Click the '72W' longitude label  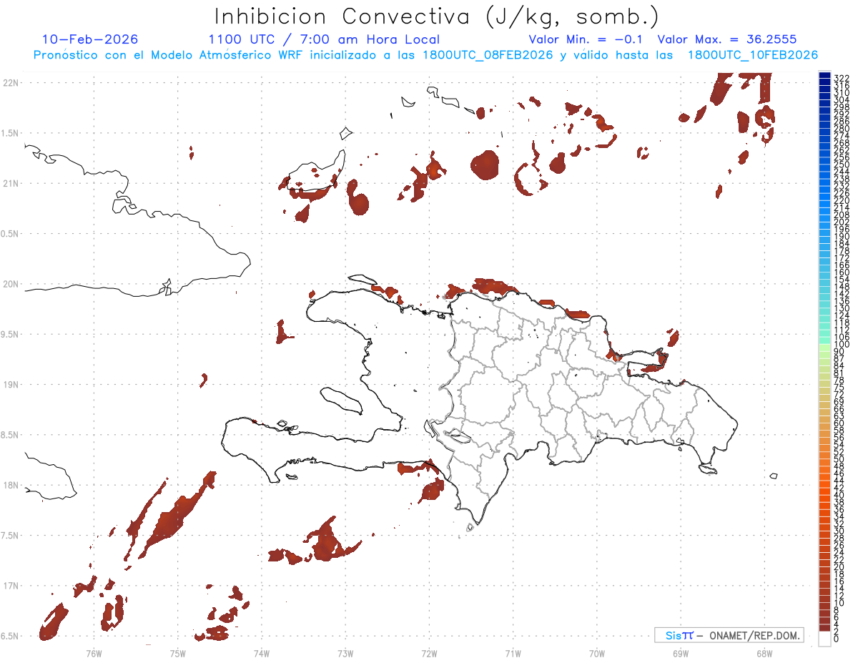pos(429,653)
